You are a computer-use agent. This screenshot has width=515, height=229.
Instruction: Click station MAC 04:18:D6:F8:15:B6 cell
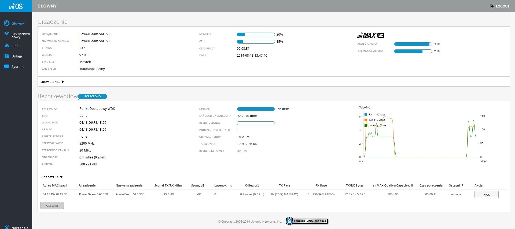(x=55, y=194)
